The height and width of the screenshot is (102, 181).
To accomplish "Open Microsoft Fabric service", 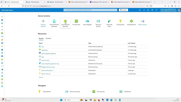I will pyautogui.click(x=109, y=23).
